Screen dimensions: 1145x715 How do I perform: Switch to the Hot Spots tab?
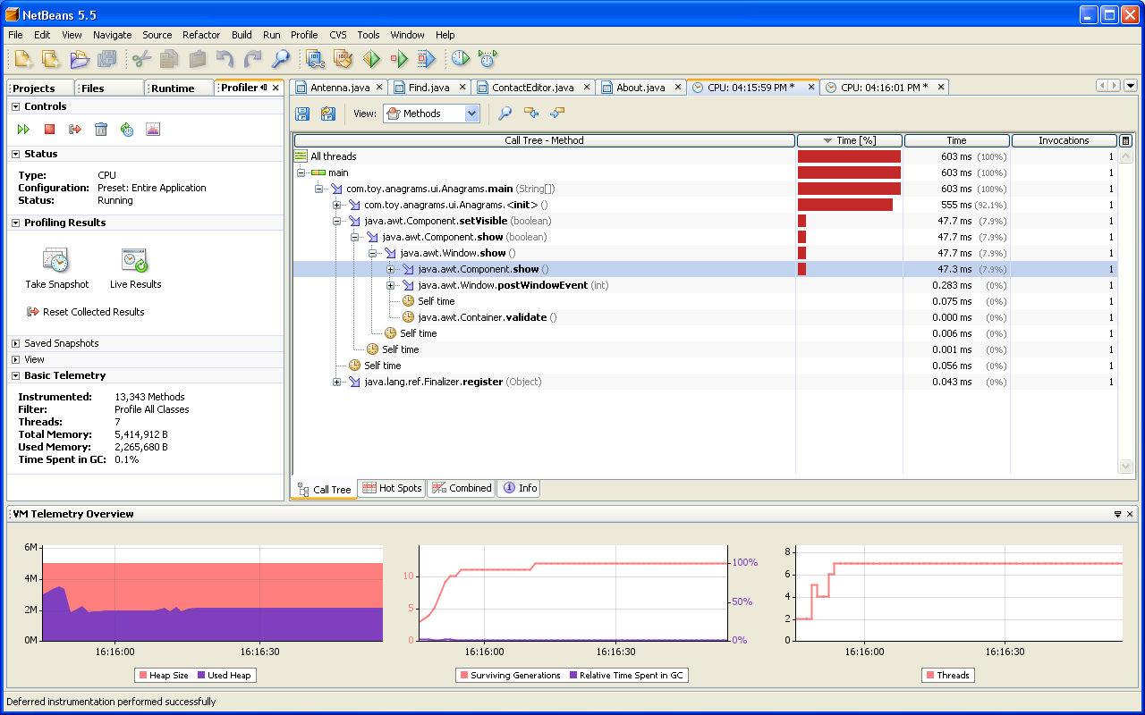(392, 488)
